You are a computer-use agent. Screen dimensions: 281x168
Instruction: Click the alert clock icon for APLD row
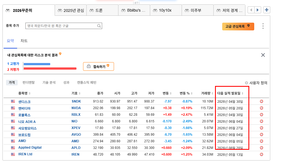(x=261, y=148)
